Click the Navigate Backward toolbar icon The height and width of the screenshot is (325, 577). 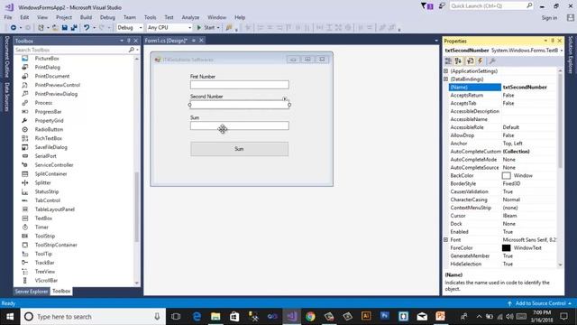(14, 28)
